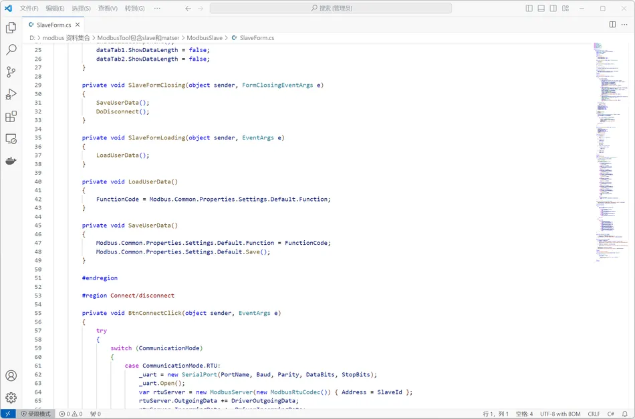Screen dimensions: 635x419
Task: Click line number 45 in gutter
Action: (x=37, y=226)
